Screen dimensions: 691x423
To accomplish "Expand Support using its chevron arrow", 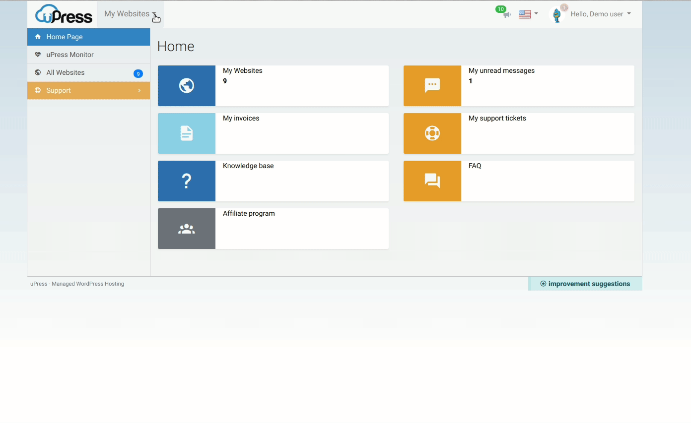I will (139, 90).
